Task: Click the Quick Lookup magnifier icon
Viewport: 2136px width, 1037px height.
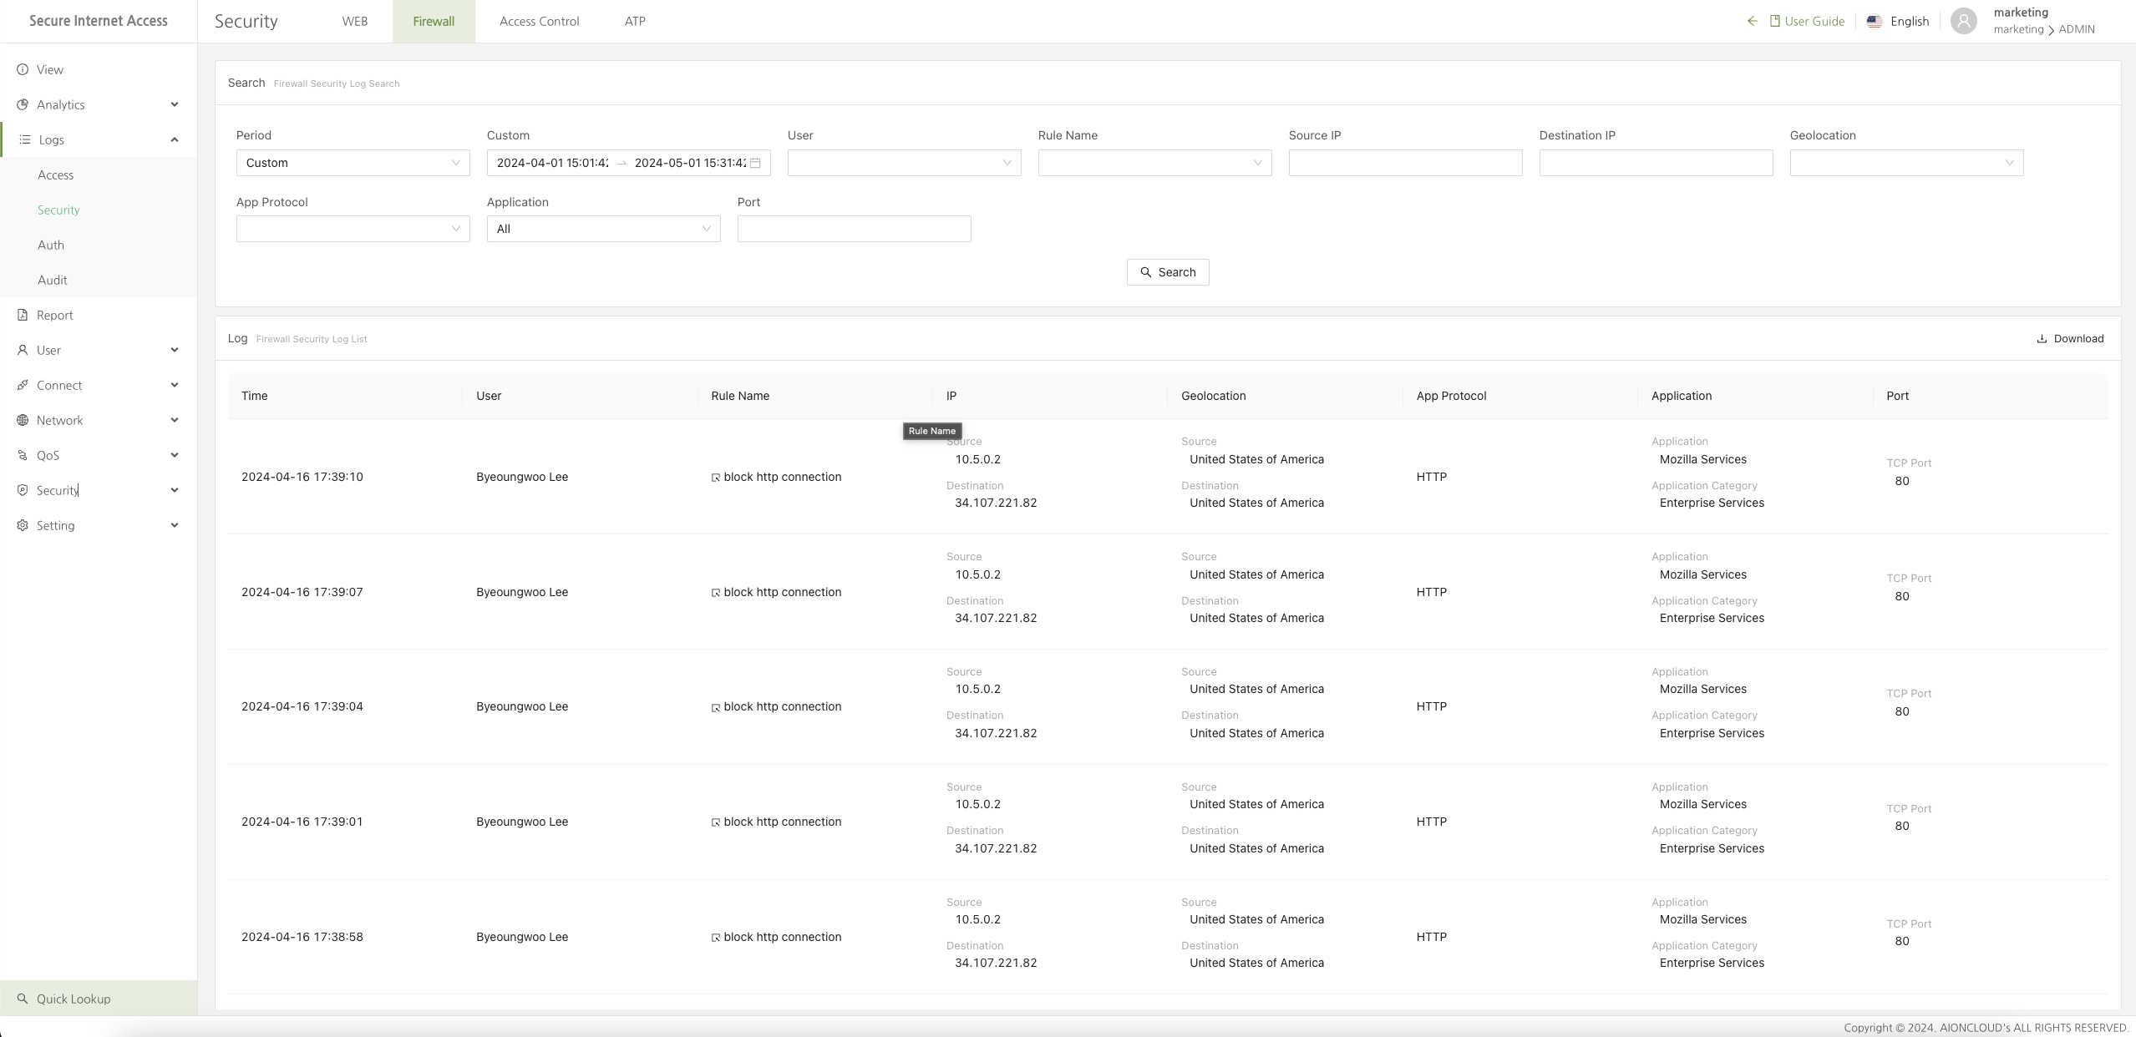Action: click(x=23, y=999)
